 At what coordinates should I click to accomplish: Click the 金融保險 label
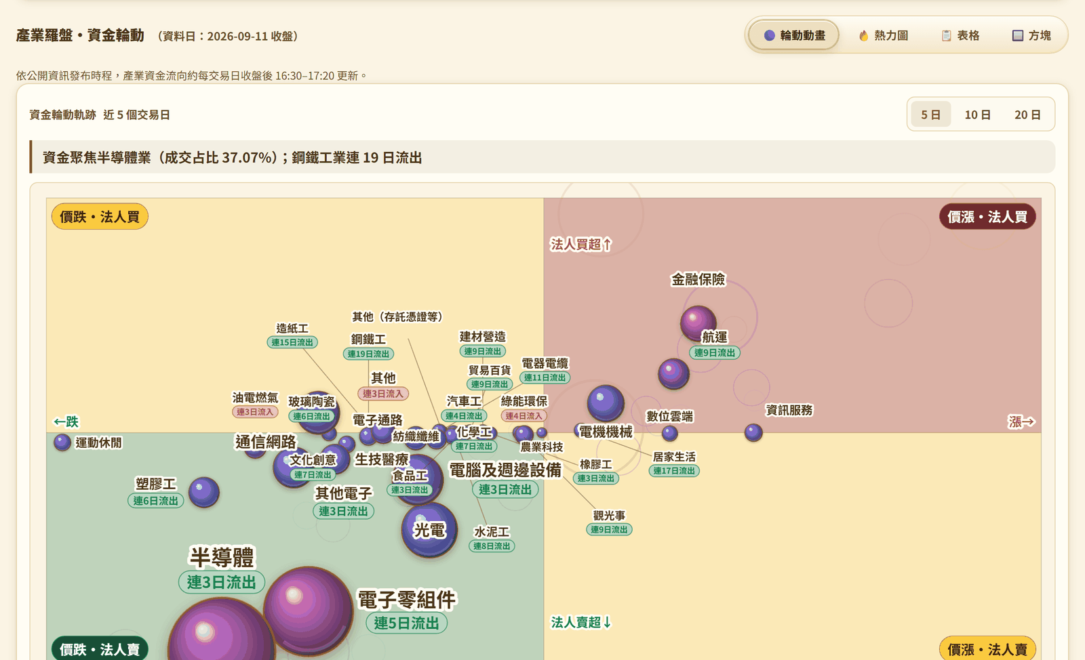(x=698, y=279)
